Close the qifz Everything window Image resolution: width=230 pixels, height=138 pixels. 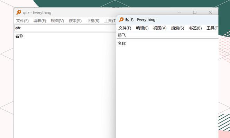210,12
